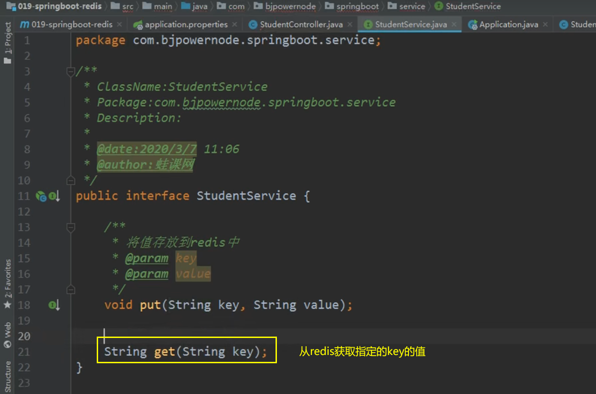Close the StudentService.java tab
The height and width of the screenshot is (394, 596).
pos(454,24)
